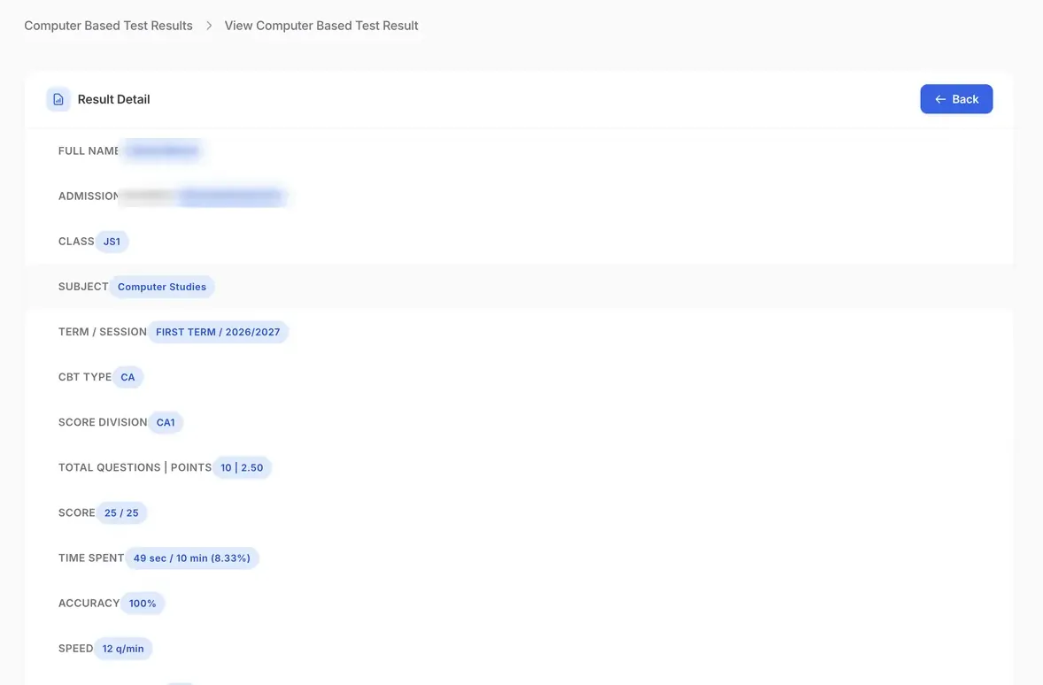The image size is (1043, 685).
Task: Click the FIRST TERM / 2026/2027 badge
Action: point(218,332)
